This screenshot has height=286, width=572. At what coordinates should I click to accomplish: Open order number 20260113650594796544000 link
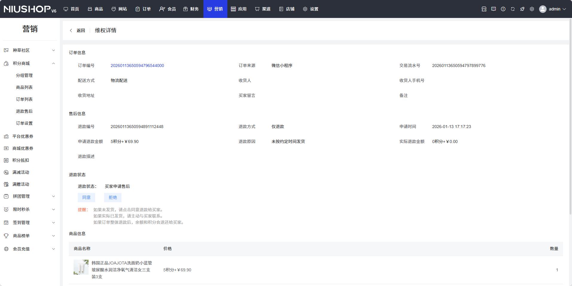coord(137,66)
